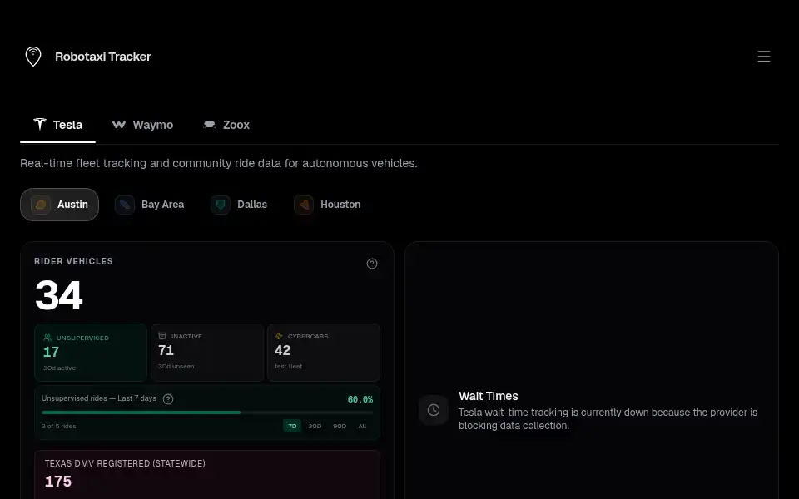Open the Inactive 71 stat card

[207, 353]
